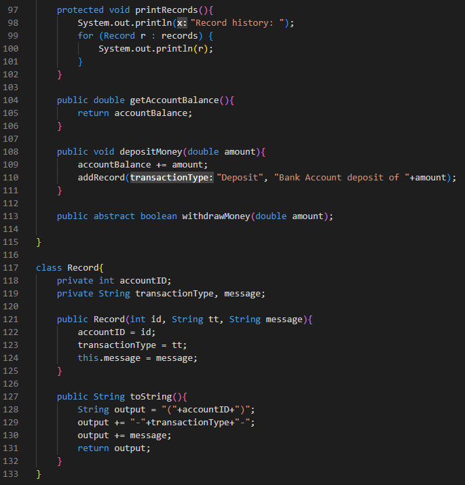The width and height of the screenshot is (465, 485).
Task: Click line number 127 in the gutter
Action: [x=11, y=397]
